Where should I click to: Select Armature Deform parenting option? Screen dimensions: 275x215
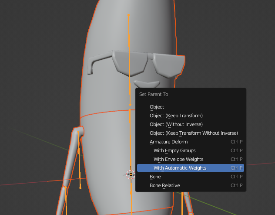[x=191, y=142]
